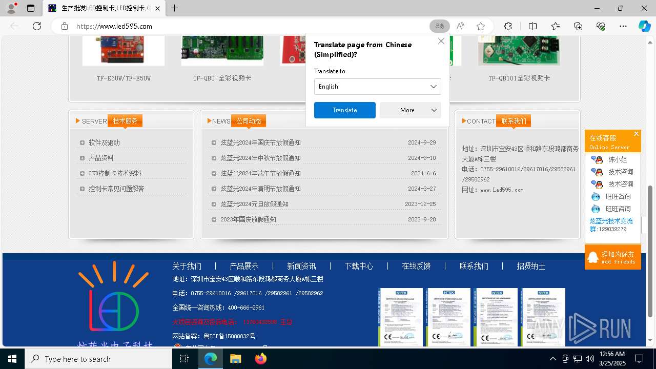This screenshot has height=369, width=656.
Task: Click the 公司动态 orange heading
Action: [249, 121]
